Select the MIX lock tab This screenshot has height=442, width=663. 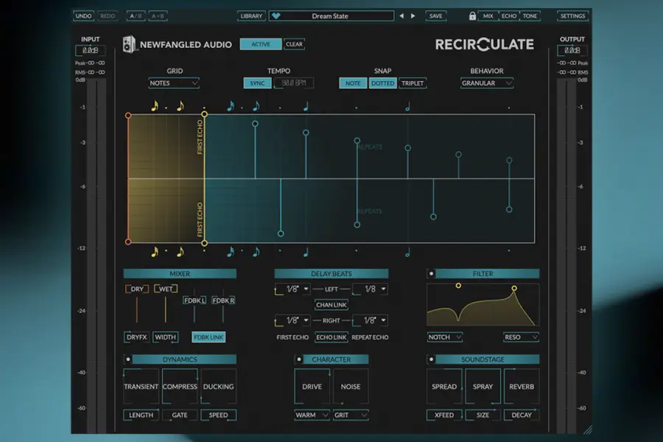pyautogui.click(x=488, y=16)
